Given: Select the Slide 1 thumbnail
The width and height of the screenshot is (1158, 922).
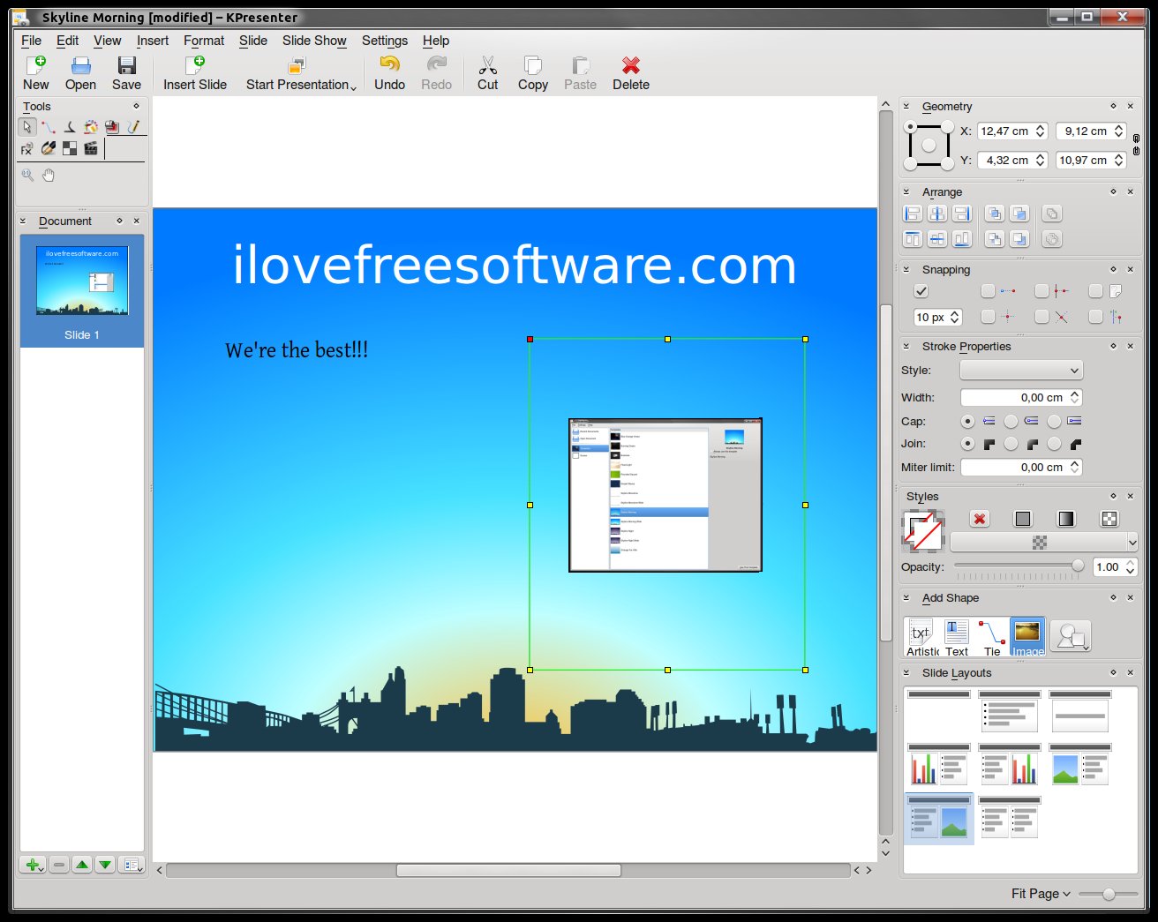Looking at the screenshot, I should coord(82,289).
